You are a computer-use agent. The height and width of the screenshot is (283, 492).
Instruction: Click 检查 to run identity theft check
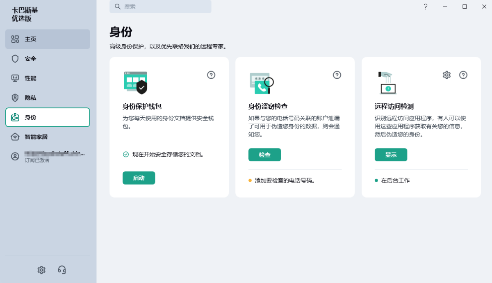point(264,155)
